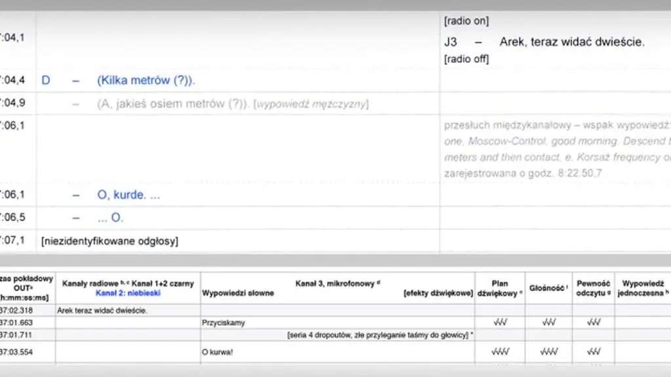Click the blue text 'O, kurde. ...'
This screenshot has width=671, height=377.
point(128,195)
